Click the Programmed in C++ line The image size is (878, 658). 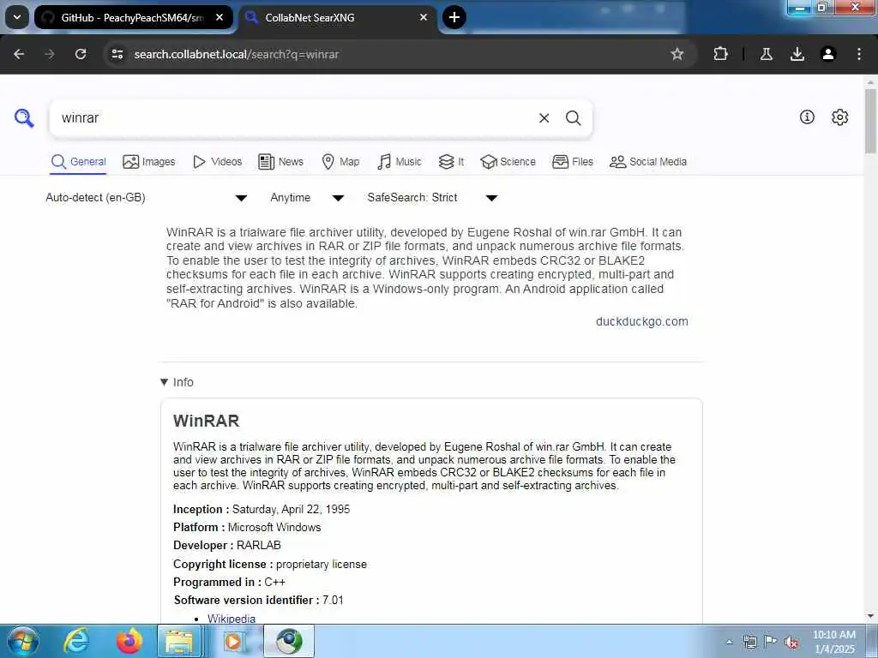[x=229, y=582]
